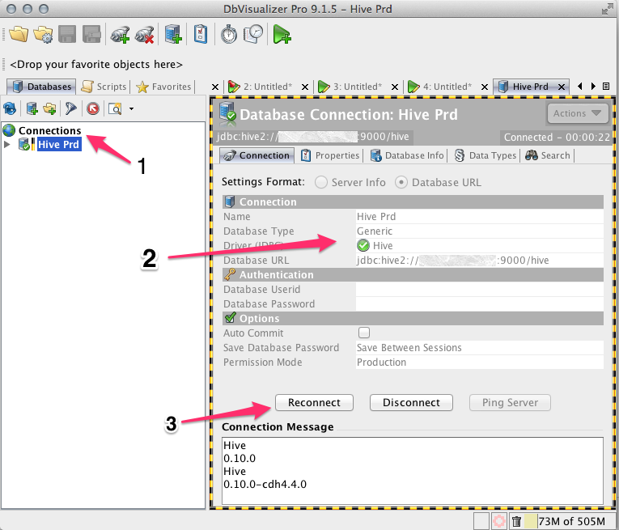Open the Actions dropdown menu

click(577, 113)
